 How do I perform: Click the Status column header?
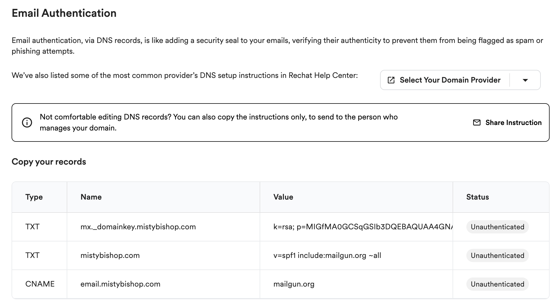tap(477, 197)
